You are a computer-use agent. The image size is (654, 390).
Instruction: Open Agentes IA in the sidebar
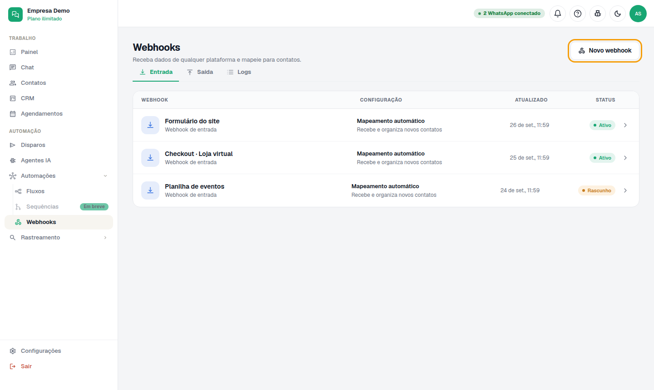click(59, 161)
